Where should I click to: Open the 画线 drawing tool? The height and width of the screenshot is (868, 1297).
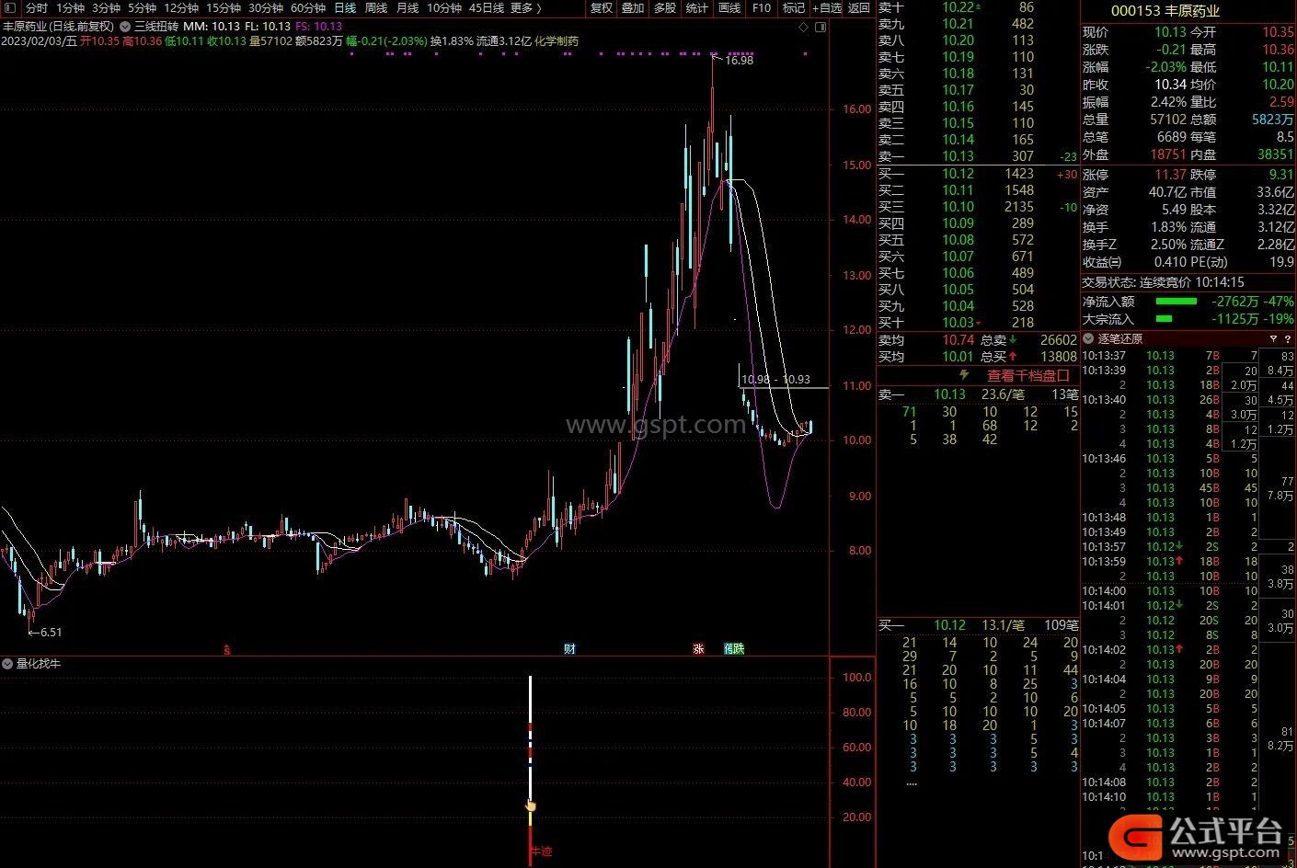729,7
